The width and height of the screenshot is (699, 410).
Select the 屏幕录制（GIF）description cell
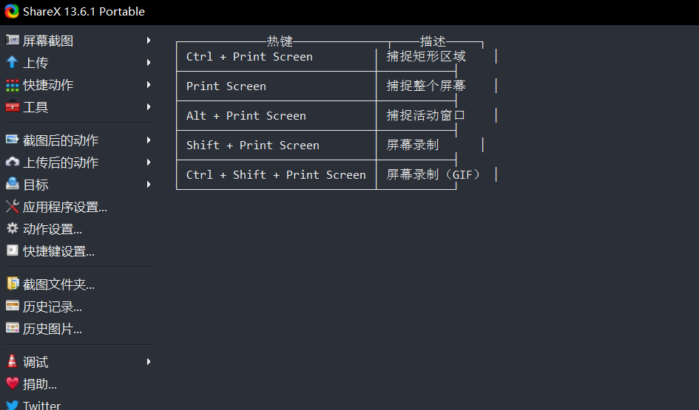click(433, 175)
